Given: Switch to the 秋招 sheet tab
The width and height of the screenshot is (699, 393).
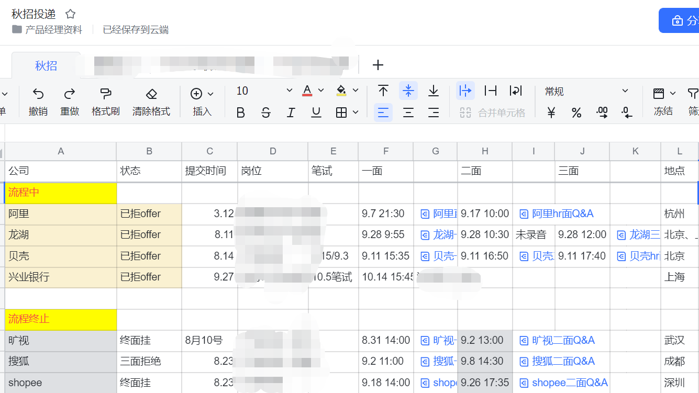Looking at the screenshot, I should pyautogui.click(x=46, y=65).
